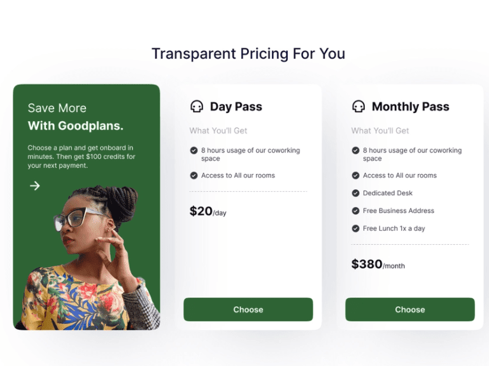489x366 pixels.
Task: Click the check icon next to Dedicated Desk
Action: tap(355, 193)
